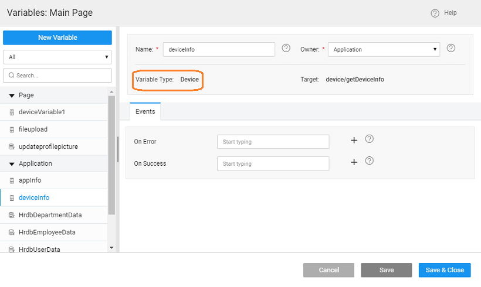The image size is (481, 287).
Task: Click the On Error event input field
Action: tap(273, 142)
